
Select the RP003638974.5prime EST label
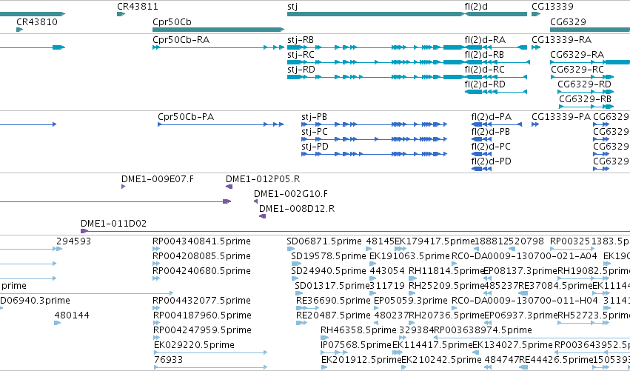(483, 330)
